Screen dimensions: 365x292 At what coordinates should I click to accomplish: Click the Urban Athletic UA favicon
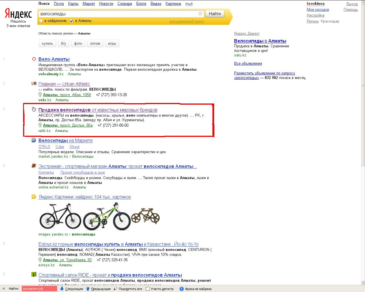coord(34,84)
